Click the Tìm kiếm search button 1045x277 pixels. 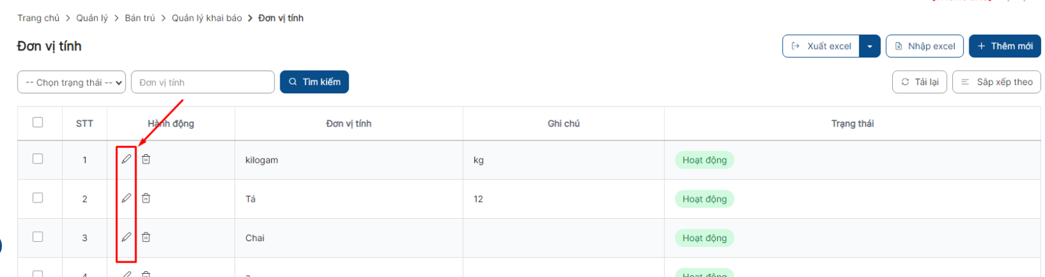[314, 82]
